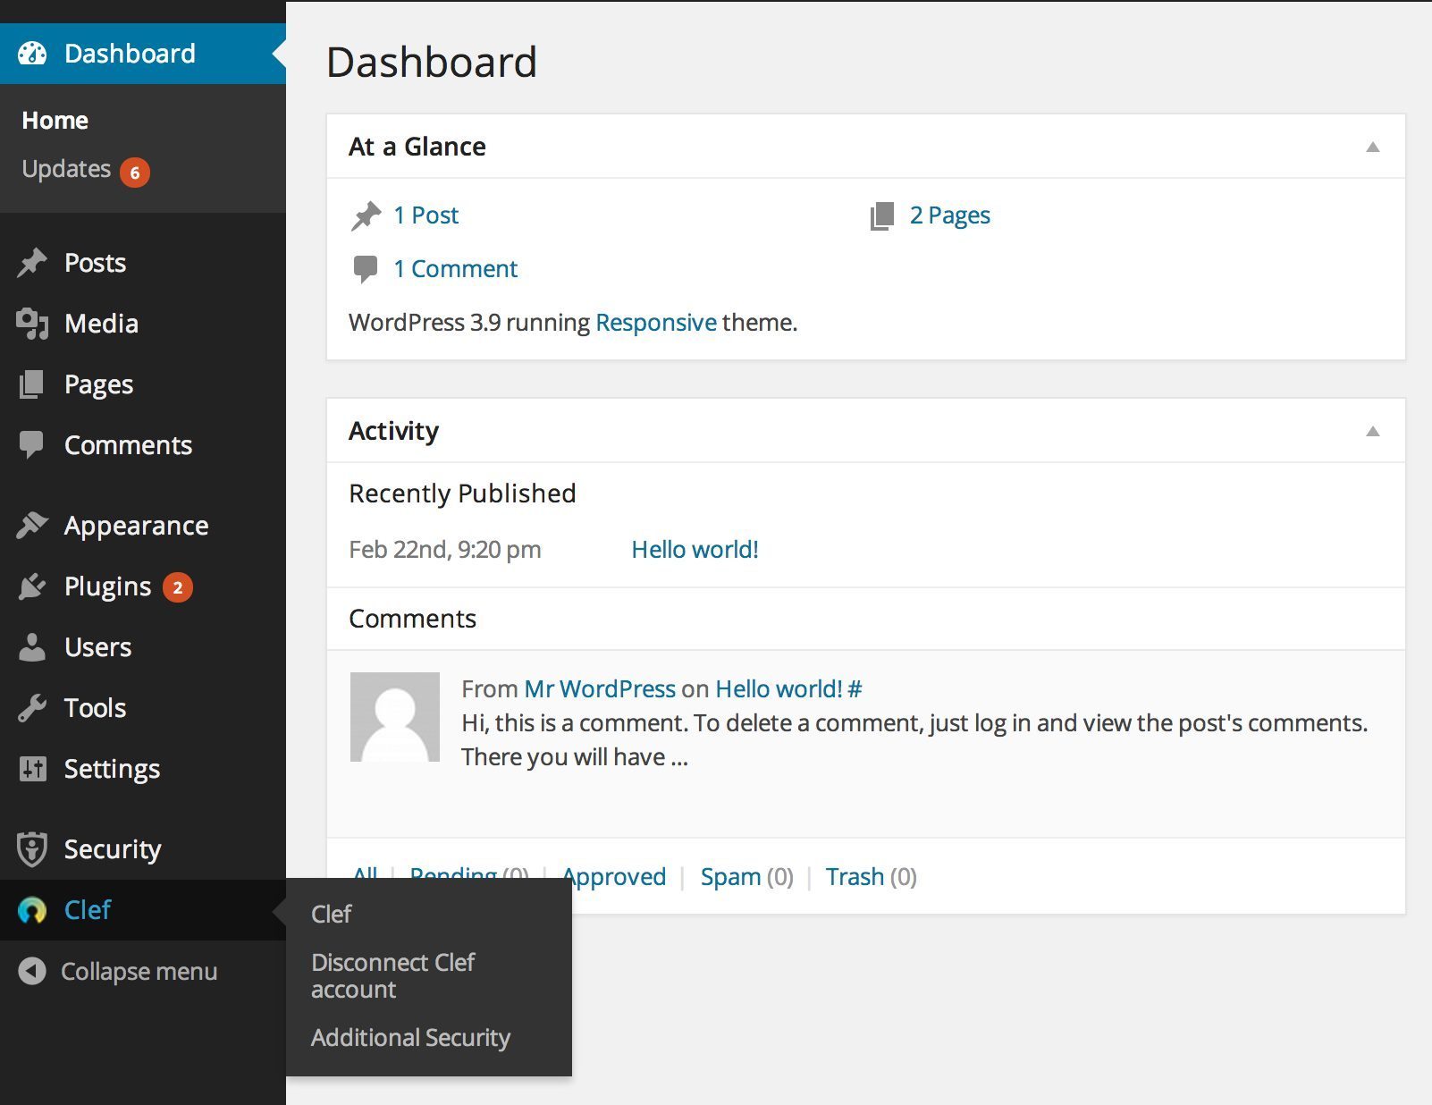
Task: Click the Plugins plug icon
Action: (x=32, y=586)
